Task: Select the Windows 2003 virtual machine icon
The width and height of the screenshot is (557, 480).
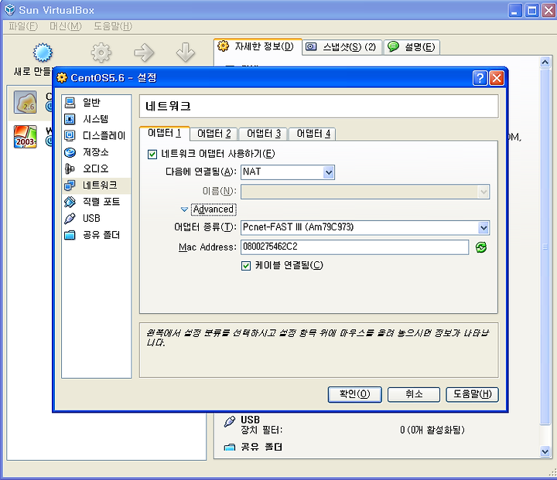Action: 25,137
